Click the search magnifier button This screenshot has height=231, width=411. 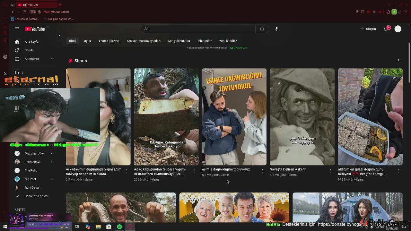point(262,29)
